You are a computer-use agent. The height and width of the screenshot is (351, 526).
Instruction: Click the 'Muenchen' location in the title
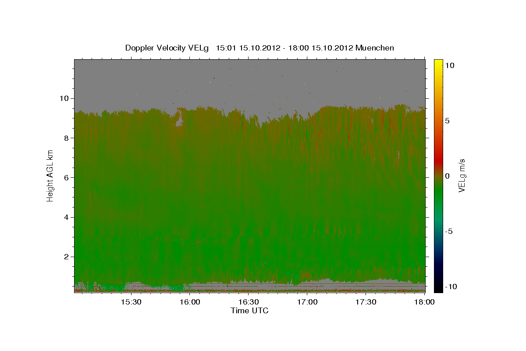[x=375, y=48]
